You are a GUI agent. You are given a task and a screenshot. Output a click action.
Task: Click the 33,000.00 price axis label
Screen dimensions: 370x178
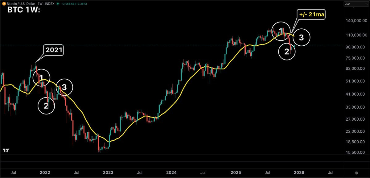pos(356,107)
